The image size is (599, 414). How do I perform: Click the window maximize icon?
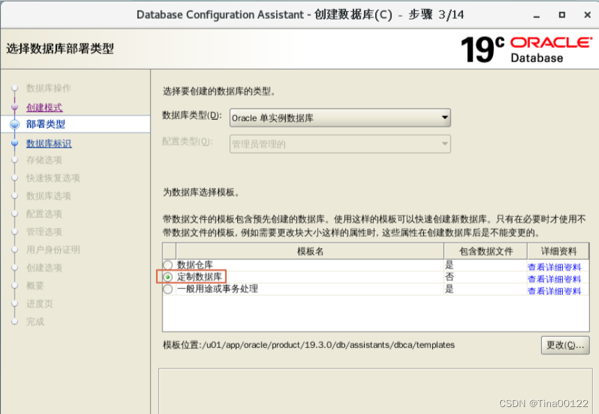pos(562,15)
